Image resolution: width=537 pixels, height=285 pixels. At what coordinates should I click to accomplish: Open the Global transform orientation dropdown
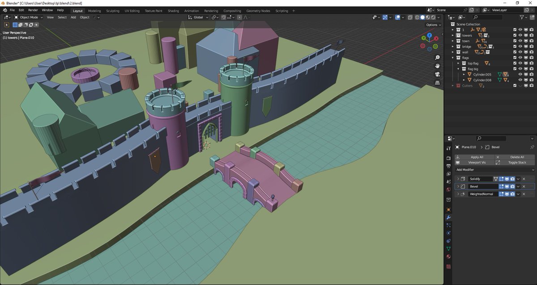(198, 17)
